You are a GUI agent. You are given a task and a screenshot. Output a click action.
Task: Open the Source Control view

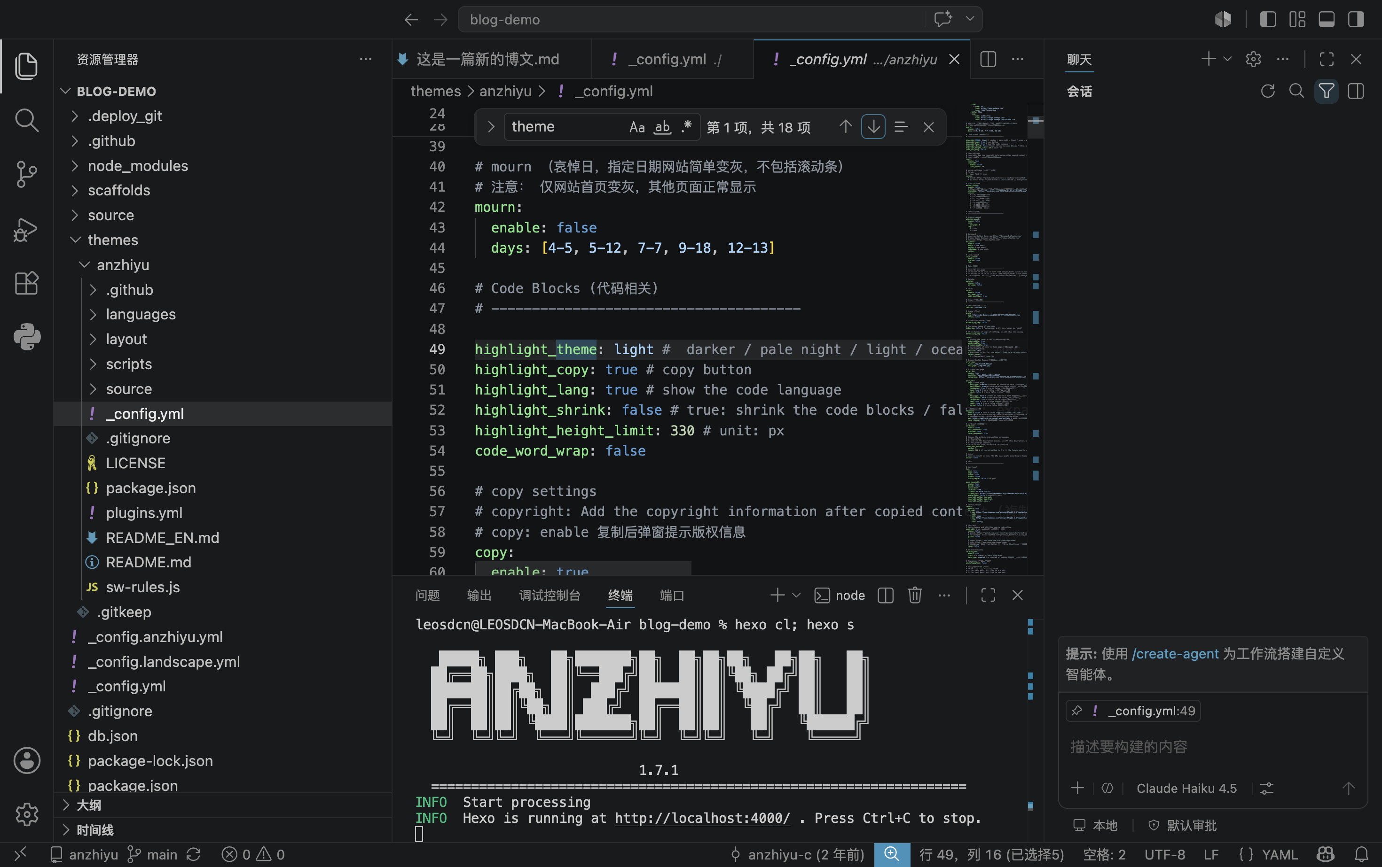26,174
